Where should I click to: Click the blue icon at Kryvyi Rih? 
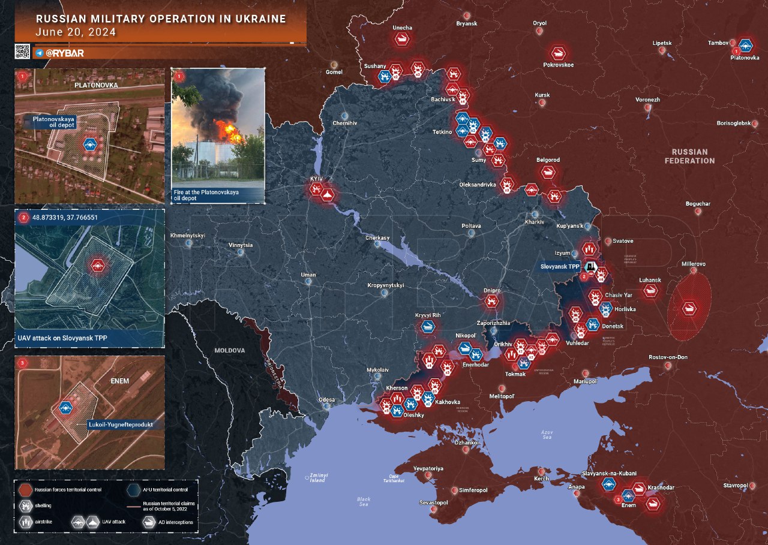tap(428, 327)
